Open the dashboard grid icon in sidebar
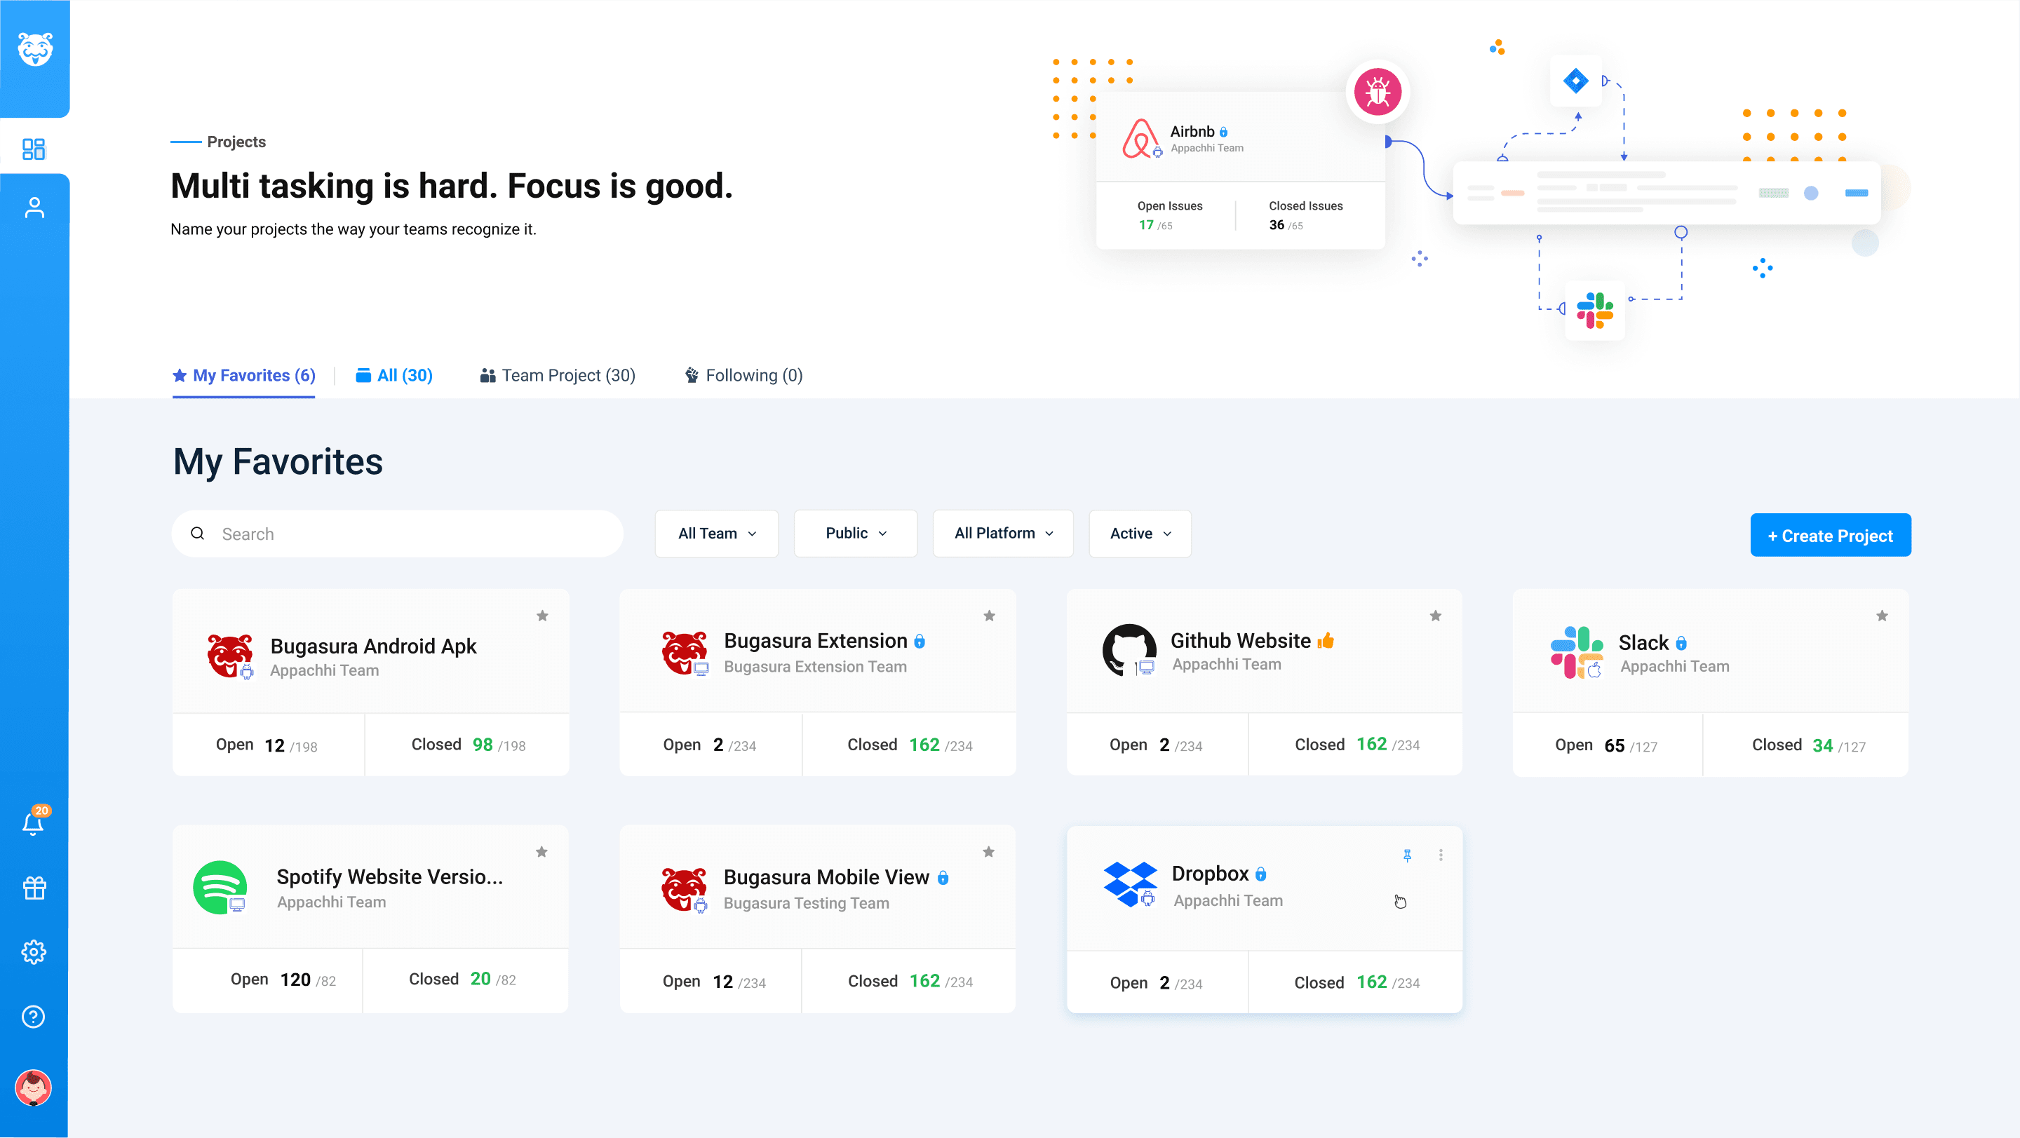 [x=34, y=149]
